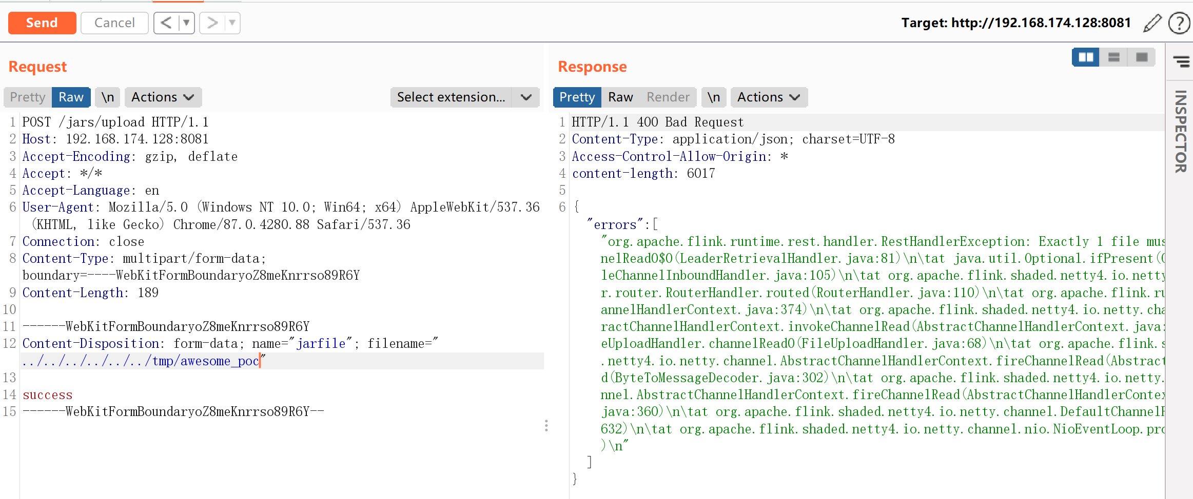Open back-history dropdown arrow
The height and width of the screenshot is (499, 1193).
coord(186,23)
